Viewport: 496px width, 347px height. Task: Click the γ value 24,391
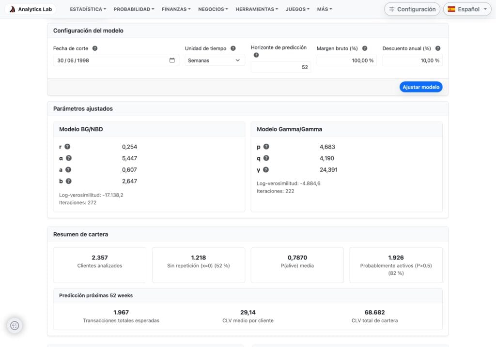[328, 170]
